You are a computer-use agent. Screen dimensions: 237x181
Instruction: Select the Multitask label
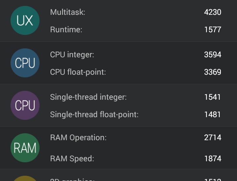point(67,13)
